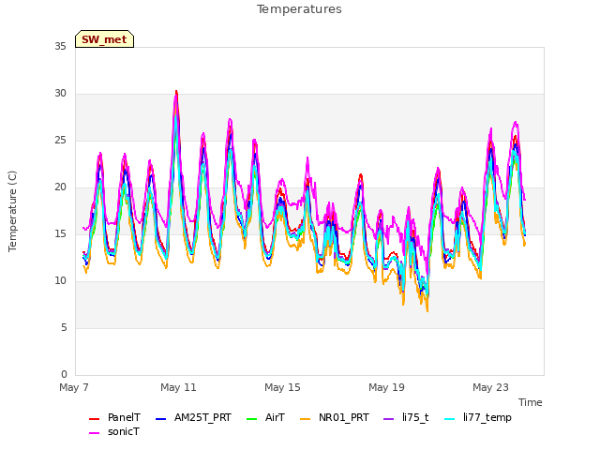Click the SW_met annotation label

click(x=104, y=39)
